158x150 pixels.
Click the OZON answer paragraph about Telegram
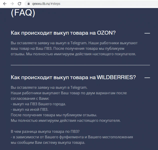pyautogui.click(x=74, y=48)
